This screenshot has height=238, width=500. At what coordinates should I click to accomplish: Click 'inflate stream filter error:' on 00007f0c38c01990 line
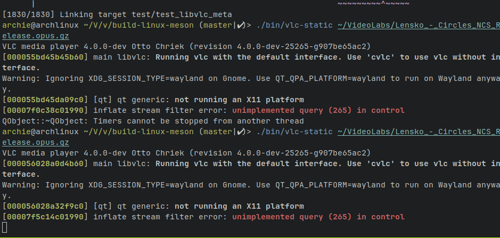click(160, 110)
